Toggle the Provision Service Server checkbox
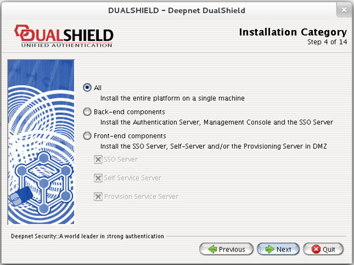The width and height of the screenshot is (354, 265). (x=98, y=196)
